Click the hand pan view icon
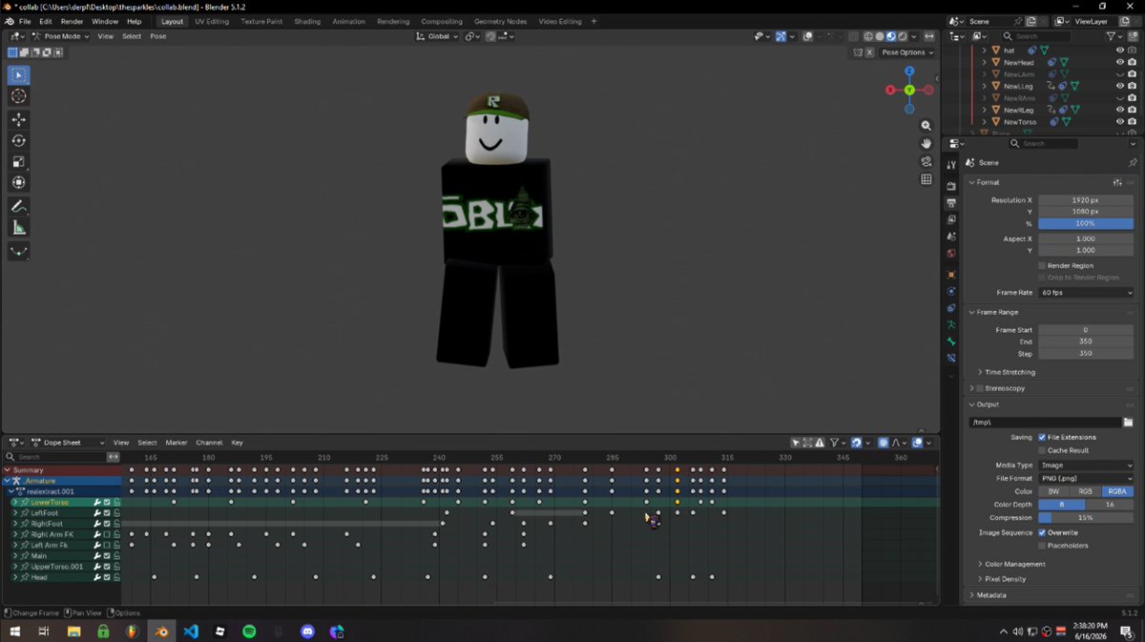The image size is (1145, 642). [926, 144]
